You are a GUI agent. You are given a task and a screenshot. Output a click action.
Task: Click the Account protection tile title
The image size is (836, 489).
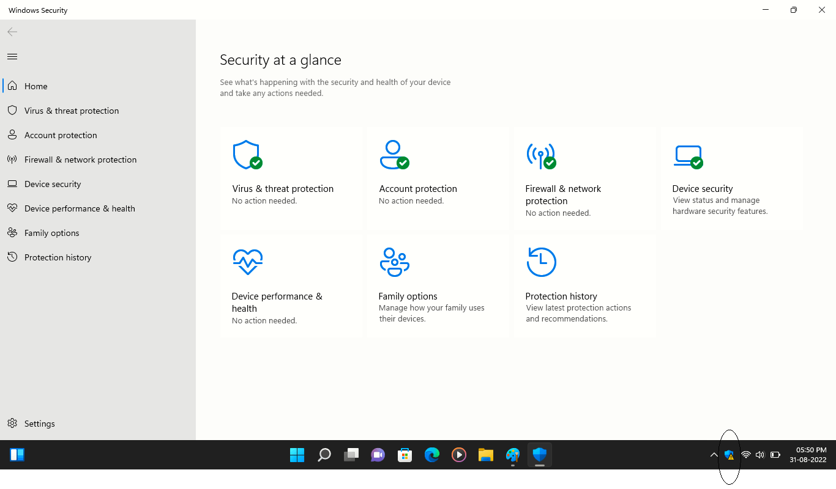[418, 189]
